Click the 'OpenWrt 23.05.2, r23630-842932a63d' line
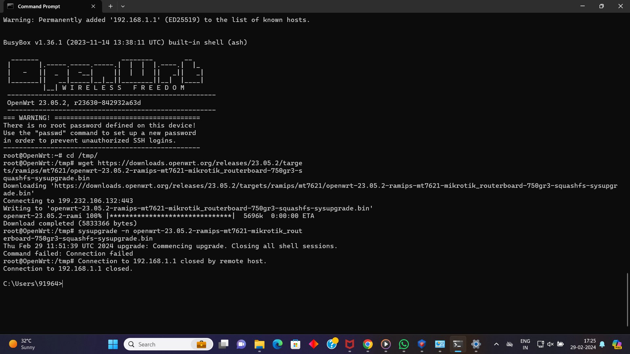 (74, 103)
